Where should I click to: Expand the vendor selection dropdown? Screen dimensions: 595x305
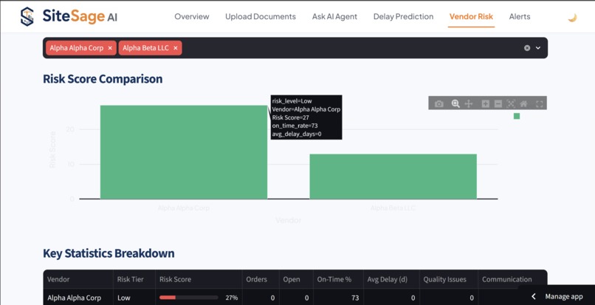point(538,48)
